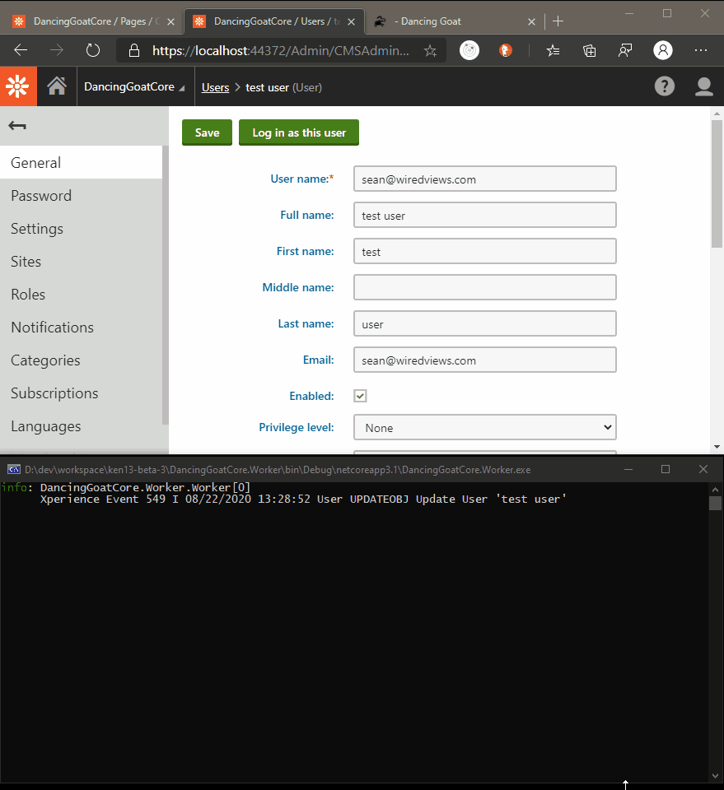Click into the Email field

485,360
